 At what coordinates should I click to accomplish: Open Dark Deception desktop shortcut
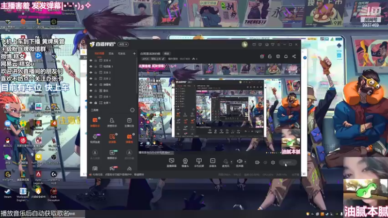53,195
